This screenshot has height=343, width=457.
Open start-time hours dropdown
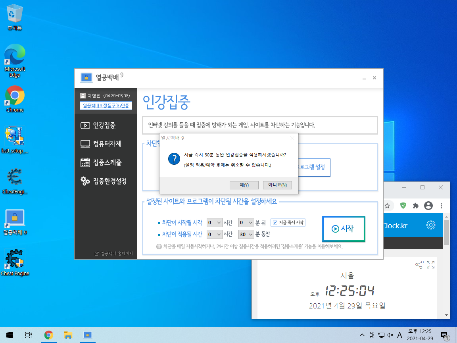coord(214,223)
